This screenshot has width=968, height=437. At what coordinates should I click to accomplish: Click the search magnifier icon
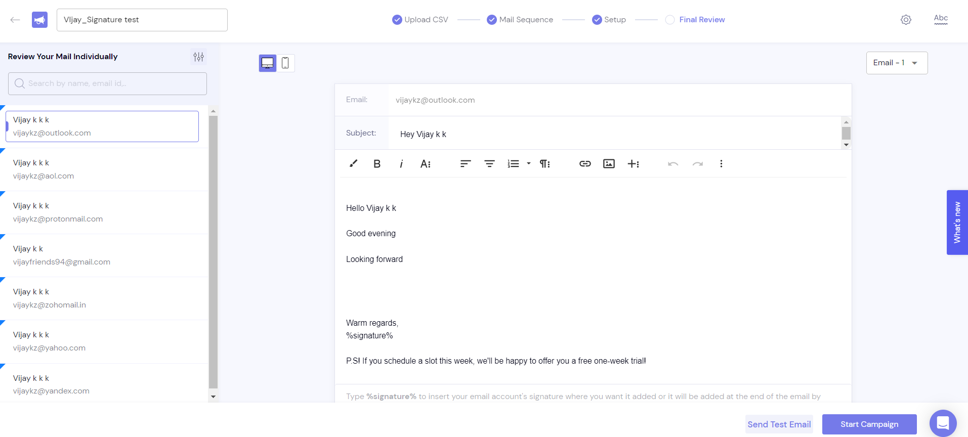click(20, 83)
